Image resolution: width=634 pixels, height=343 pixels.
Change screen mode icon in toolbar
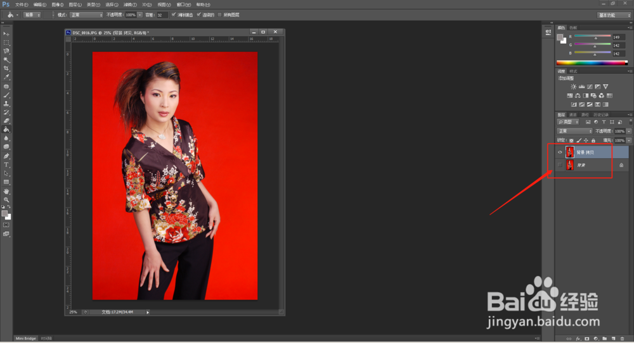pos(6,234)
